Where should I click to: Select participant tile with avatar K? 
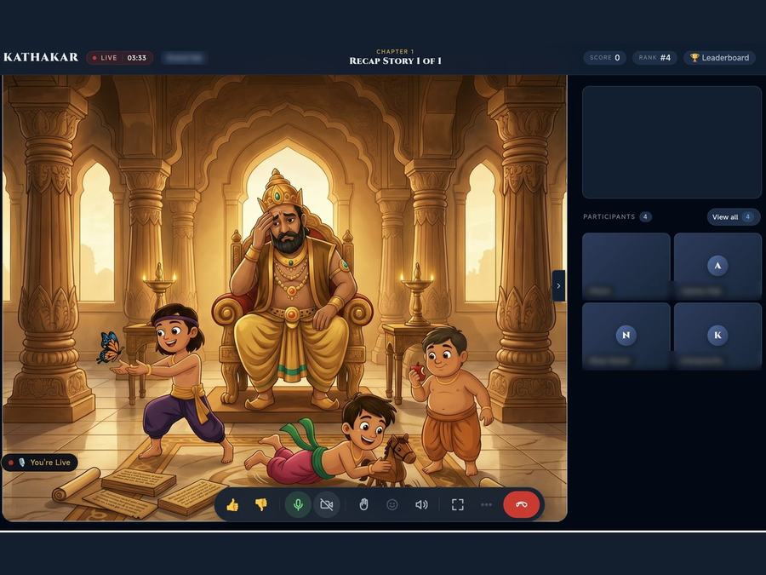coord(717,336)
